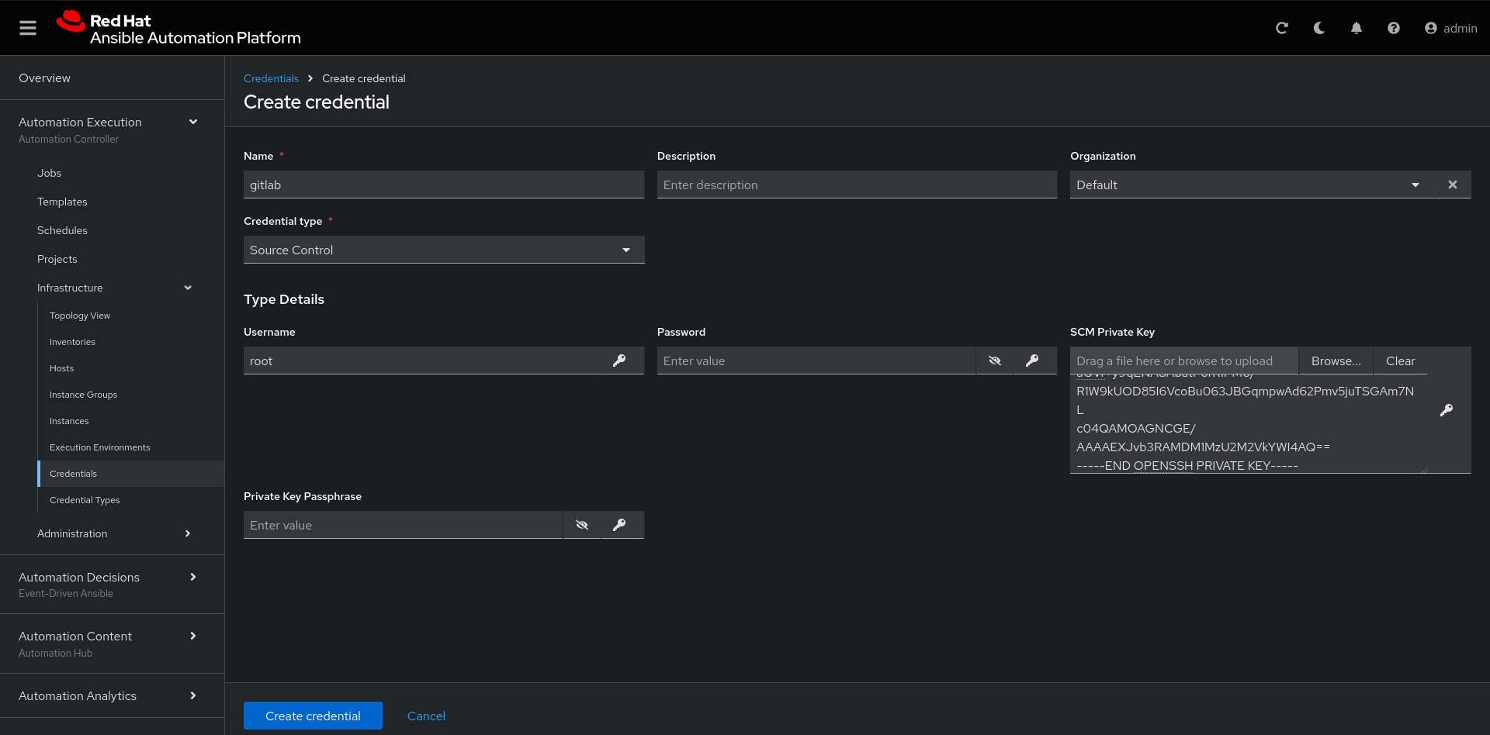
Task: Open Templates in sidebar
Action: 62,202
